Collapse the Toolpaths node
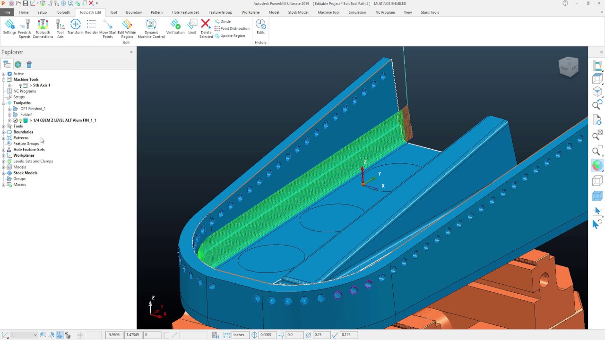Image resolution: width=605 pixels, height=340 pixels. pyautogui.click(x=4, y=103)
